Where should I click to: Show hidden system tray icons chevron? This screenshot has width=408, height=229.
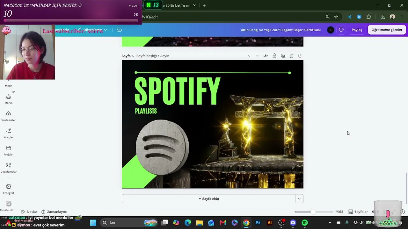[x=330, y=223]
